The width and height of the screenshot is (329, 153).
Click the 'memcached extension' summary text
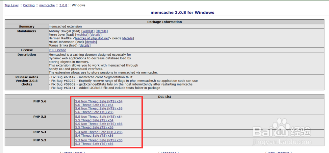tap(65, 27)
